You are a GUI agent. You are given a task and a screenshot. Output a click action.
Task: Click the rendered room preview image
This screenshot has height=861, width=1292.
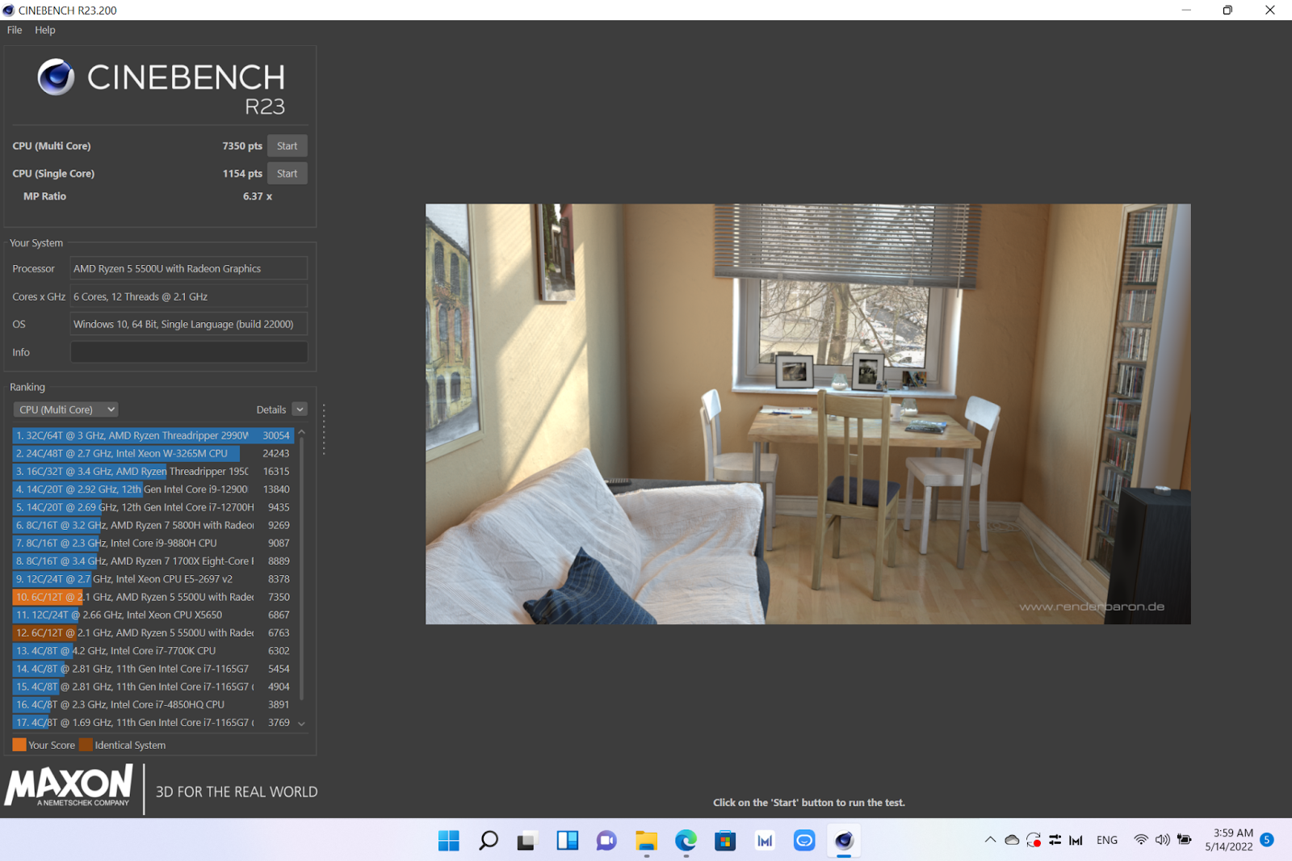click(807, 414)
